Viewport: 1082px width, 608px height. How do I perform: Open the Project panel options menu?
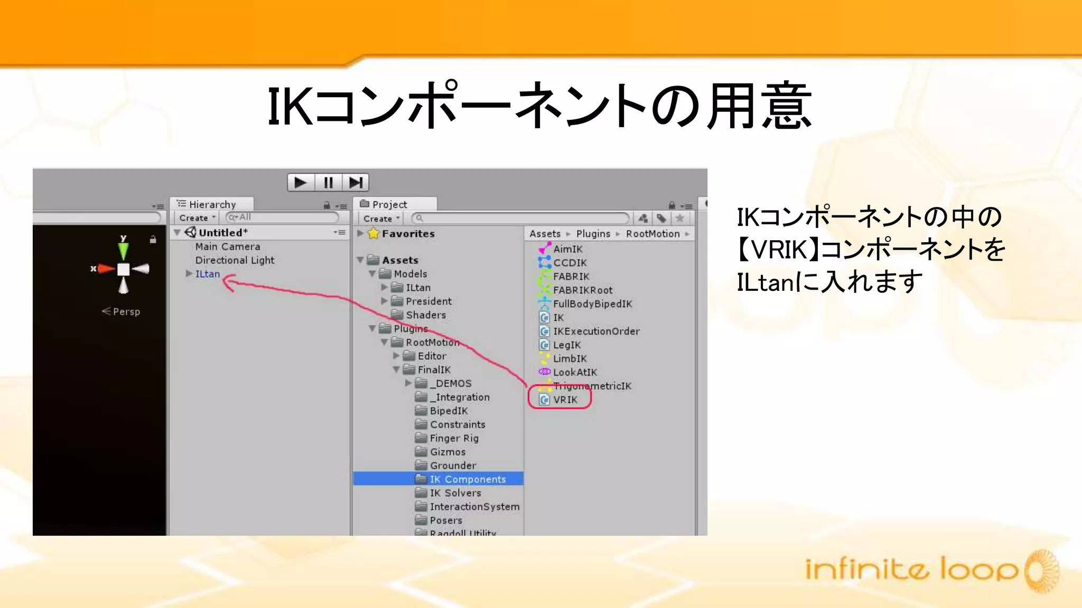click(686, 206)
